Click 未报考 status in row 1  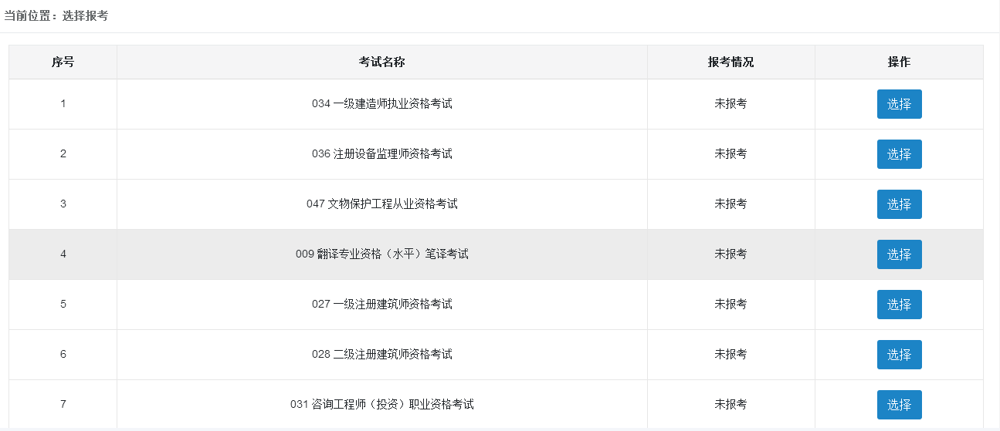click(731, 104)
